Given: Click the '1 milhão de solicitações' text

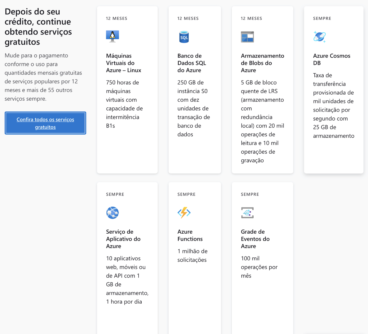Looking at the screenshot, I should point(192,255).
